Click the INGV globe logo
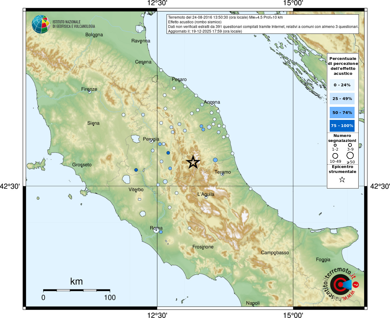The width and height of the screenshot is (390, 318). coord(41,24)
